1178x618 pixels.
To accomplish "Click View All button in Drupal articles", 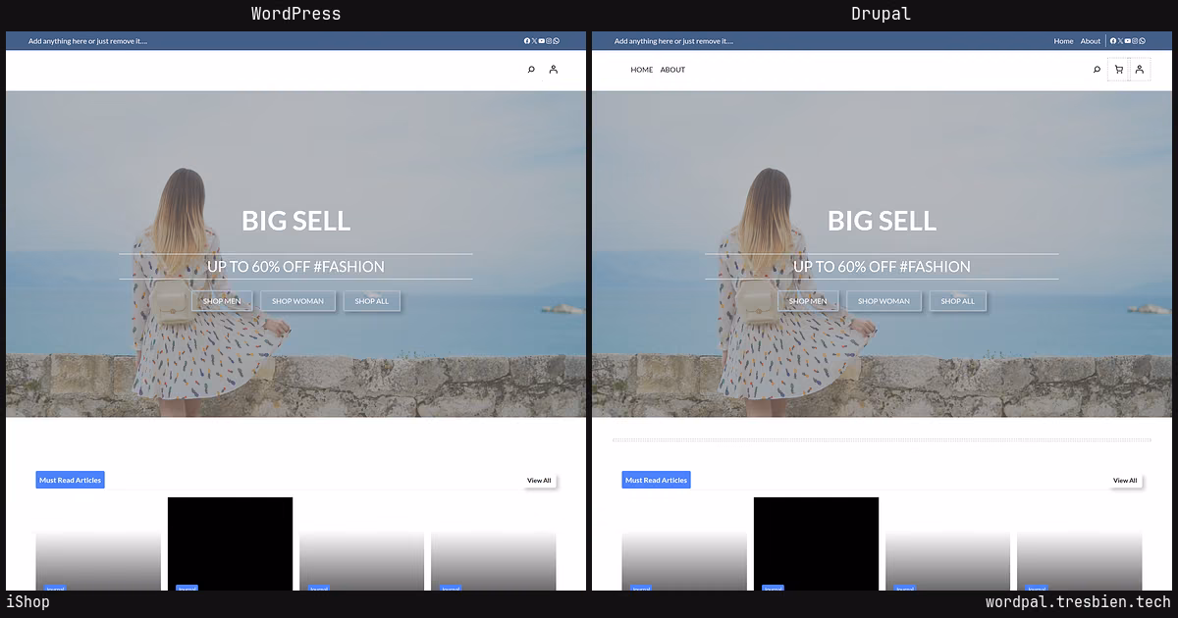I will [x=1125, y=481].
